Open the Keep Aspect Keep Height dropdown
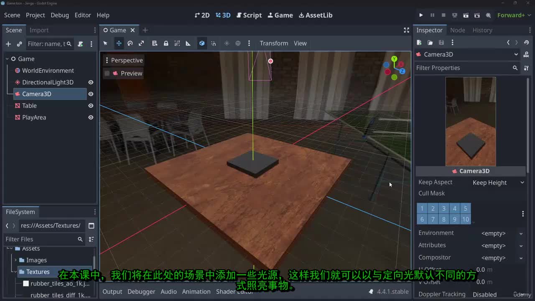The height and width of the screenshot is (301, 535). pos(498,183)
